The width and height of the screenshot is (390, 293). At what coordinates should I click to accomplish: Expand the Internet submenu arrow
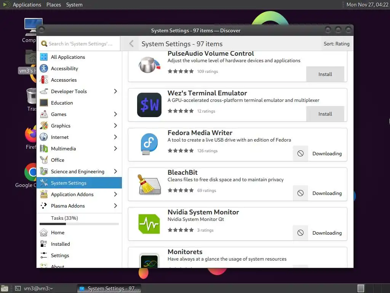pos(115,137)
